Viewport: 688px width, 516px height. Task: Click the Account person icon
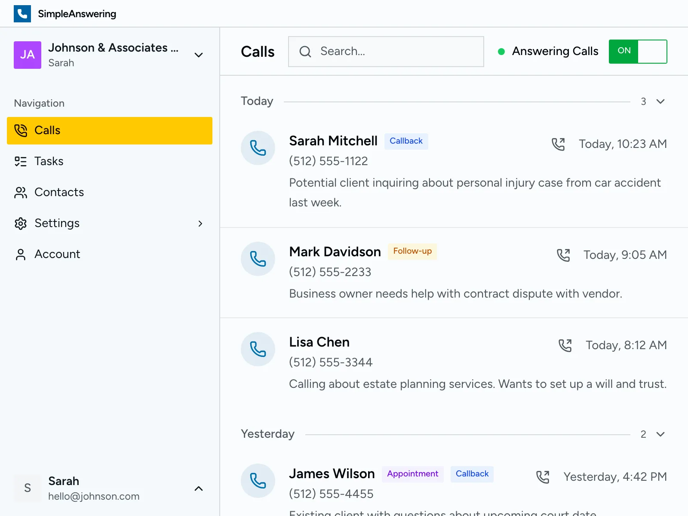[20, 254]
